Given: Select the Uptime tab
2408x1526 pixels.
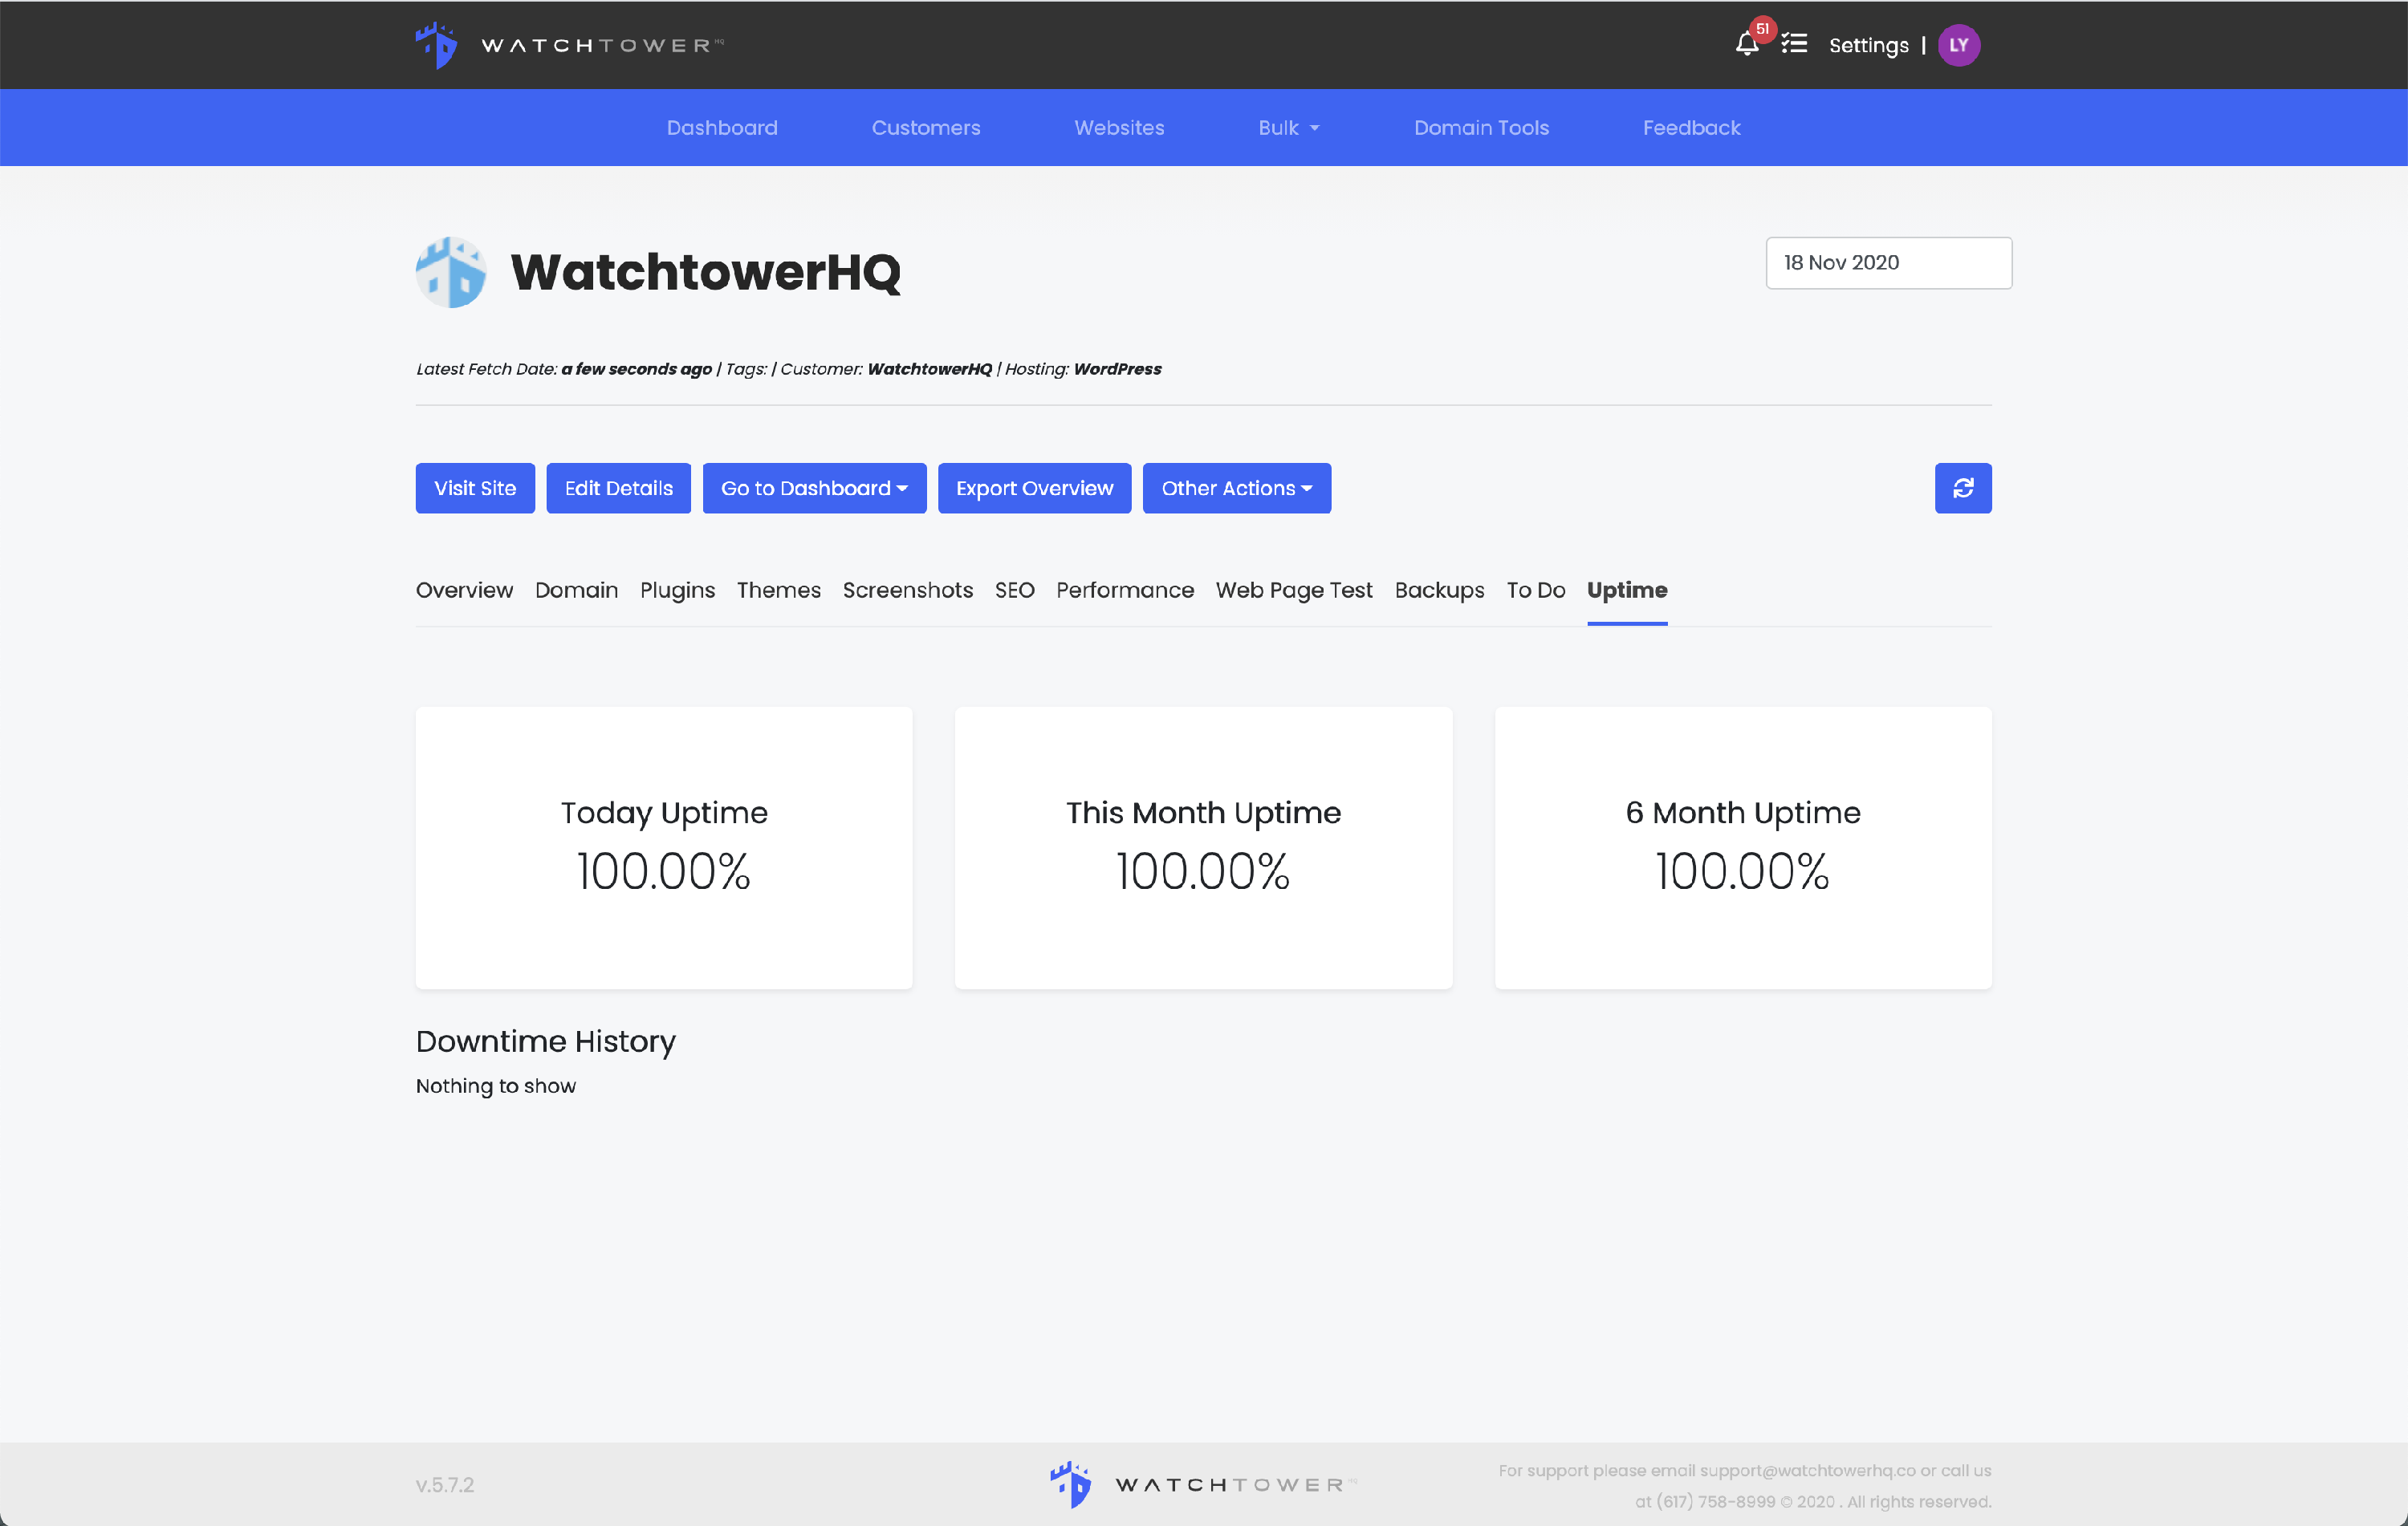Looking at the screenshot, I should pos(1626,590).
